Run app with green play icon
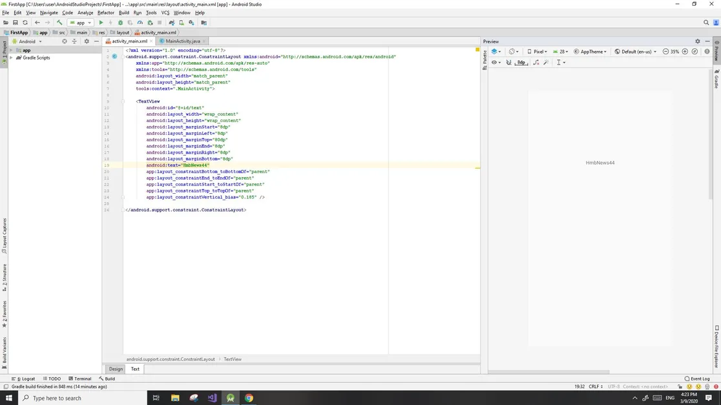This screenshot has height=405, width=721. 101,23
